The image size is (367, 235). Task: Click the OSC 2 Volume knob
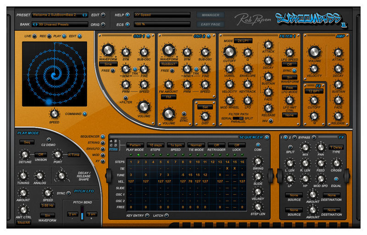168,114
